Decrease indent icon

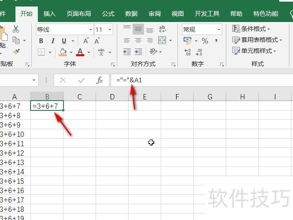[127, 52]
